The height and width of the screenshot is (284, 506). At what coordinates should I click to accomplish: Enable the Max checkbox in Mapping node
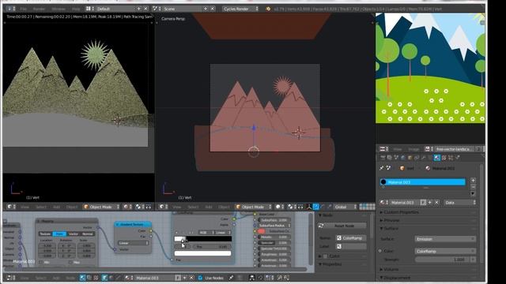(x=70, y=263)
